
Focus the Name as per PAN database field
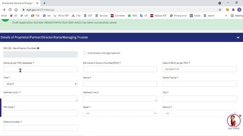tap(41, 69)
